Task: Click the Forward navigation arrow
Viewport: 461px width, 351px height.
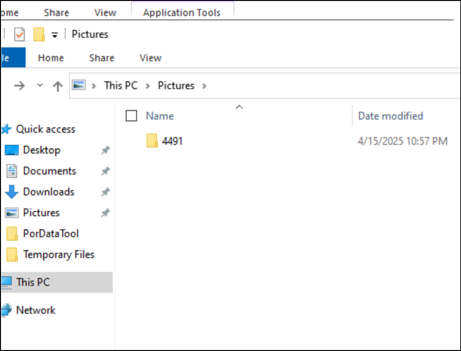Action: click(20, 86)
